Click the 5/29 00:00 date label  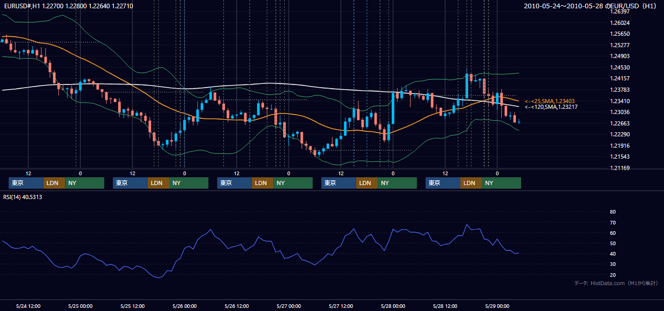(x=497, y=306)
